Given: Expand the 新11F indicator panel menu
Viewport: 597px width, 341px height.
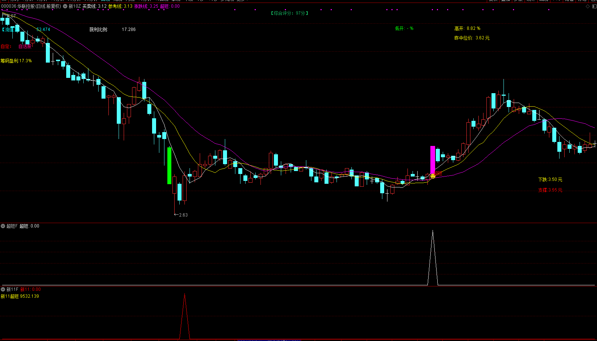Looking at the screenshot, I should (x=3, y=289).
